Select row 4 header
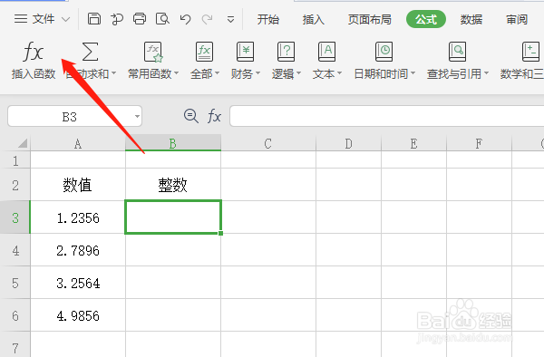The width and height of the screenshot is (544, 357). click(x=15, y=250)
